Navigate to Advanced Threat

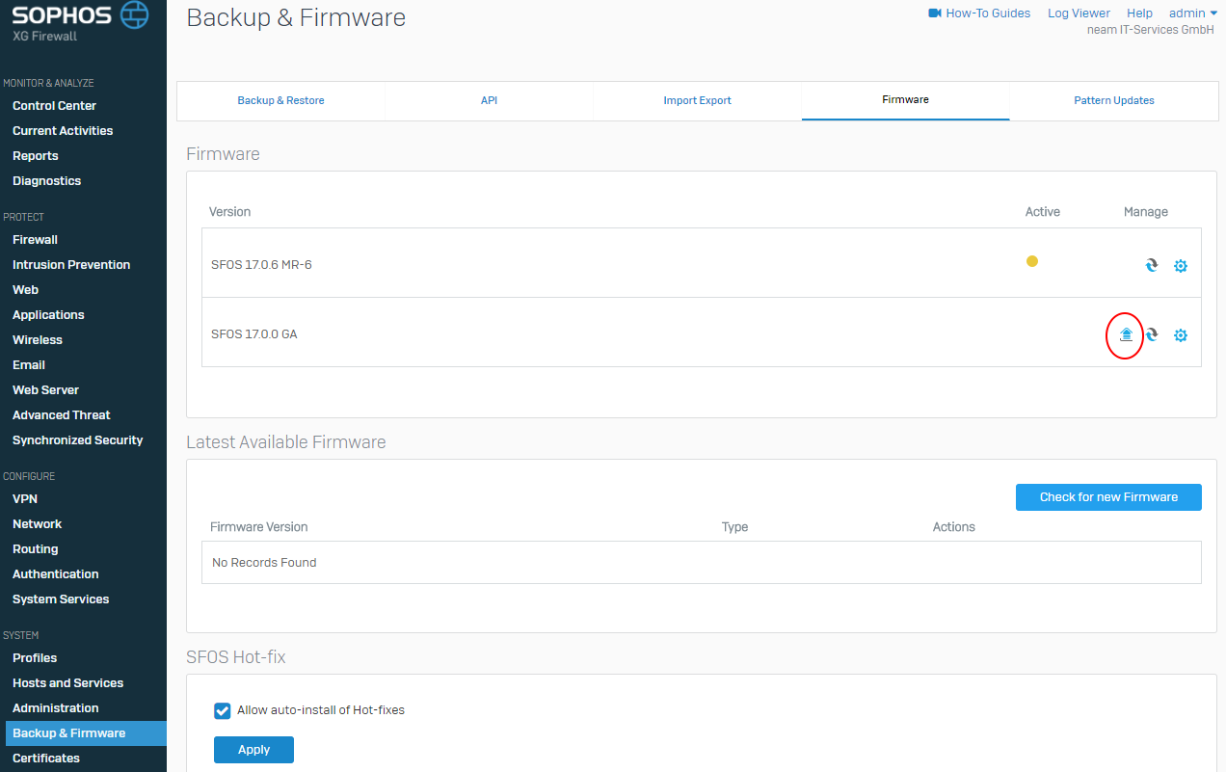pos(62,415)
